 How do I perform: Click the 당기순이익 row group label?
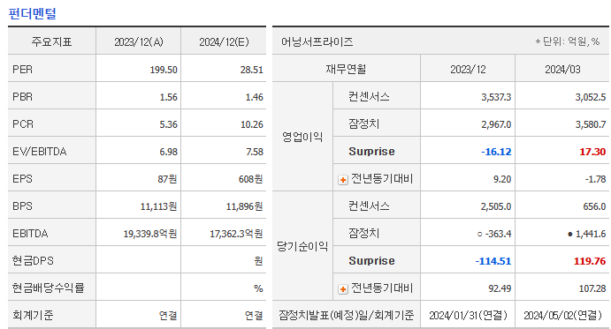(x=302, y=246)
